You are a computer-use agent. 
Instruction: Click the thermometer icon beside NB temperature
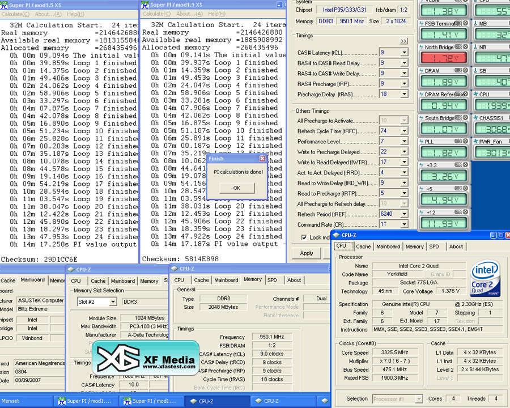coord(476,47)
